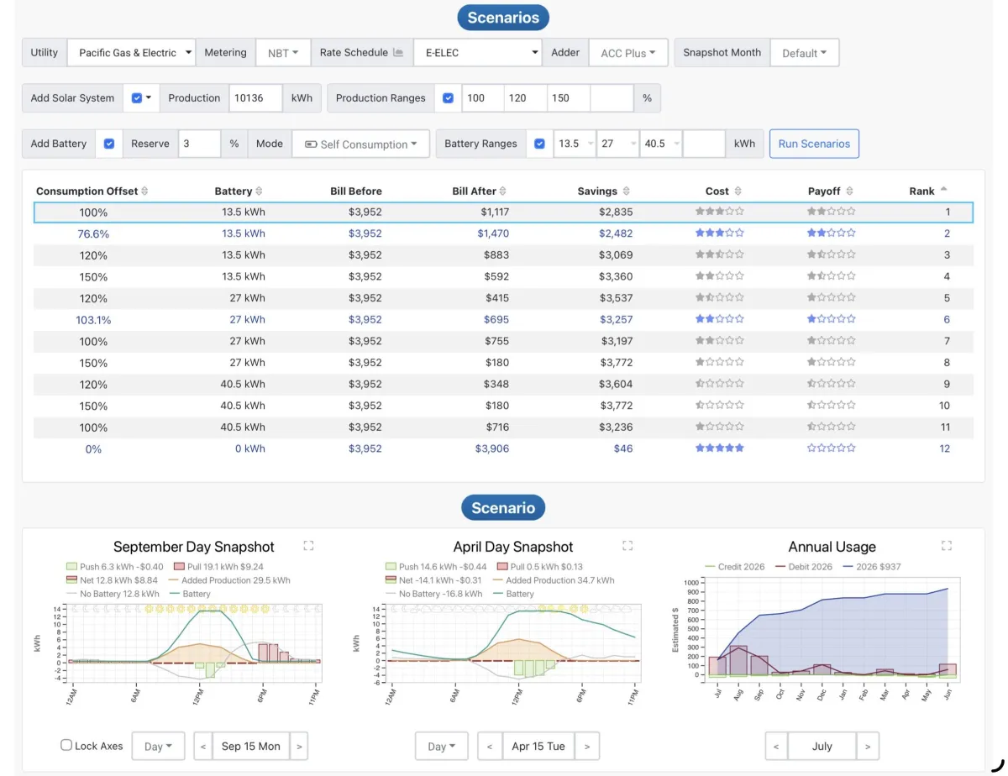Expand the Annual Usage chart fullscreen

[946, 546]
